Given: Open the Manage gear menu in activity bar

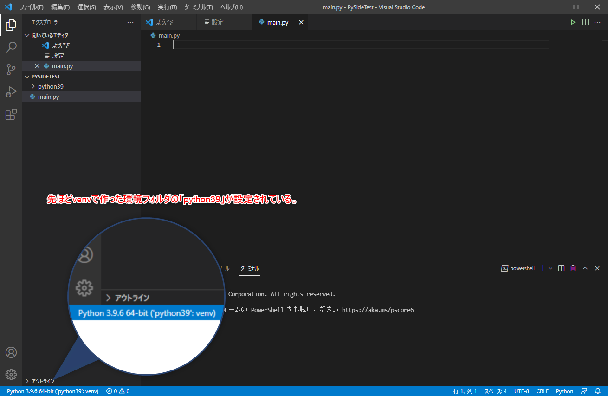Looking at the screenshot, I should (11, 374).
